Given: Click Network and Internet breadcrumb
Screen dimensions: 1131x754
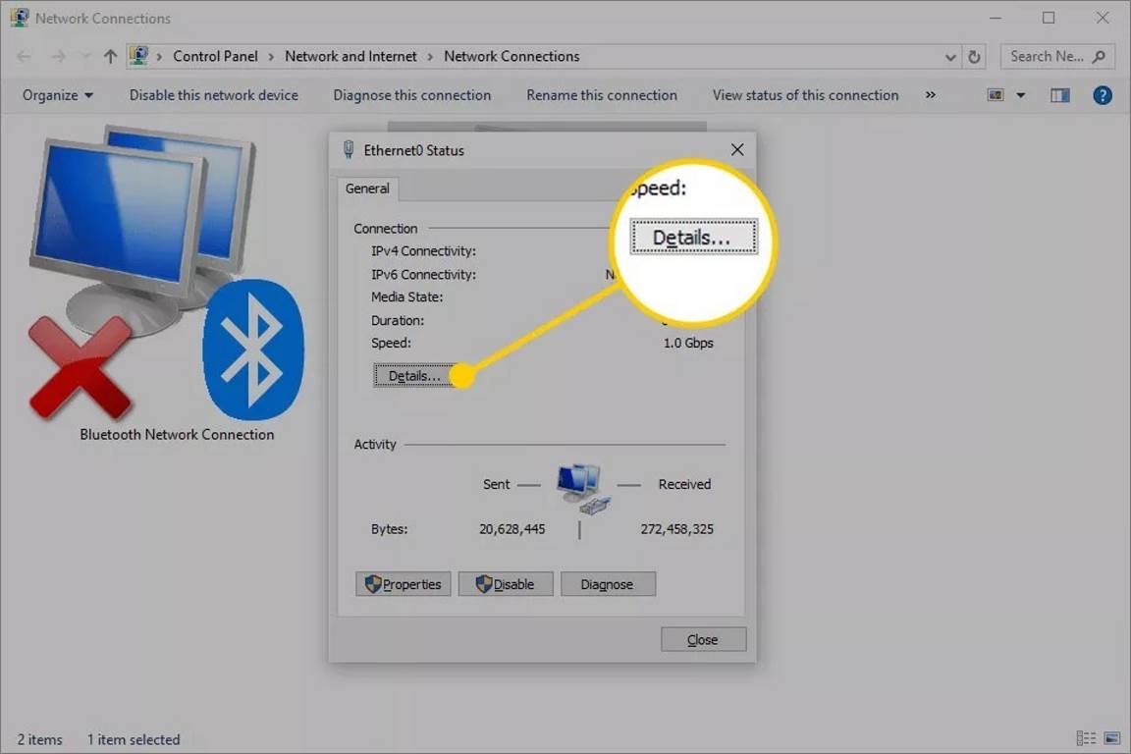Looking at the screenshot, I should (350, 57).
